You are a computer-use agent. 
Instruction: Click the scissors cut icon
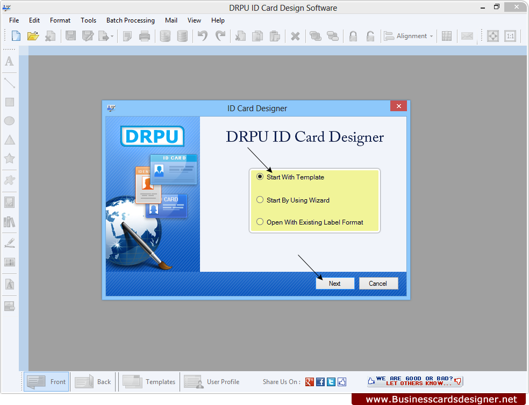point(240,36)
